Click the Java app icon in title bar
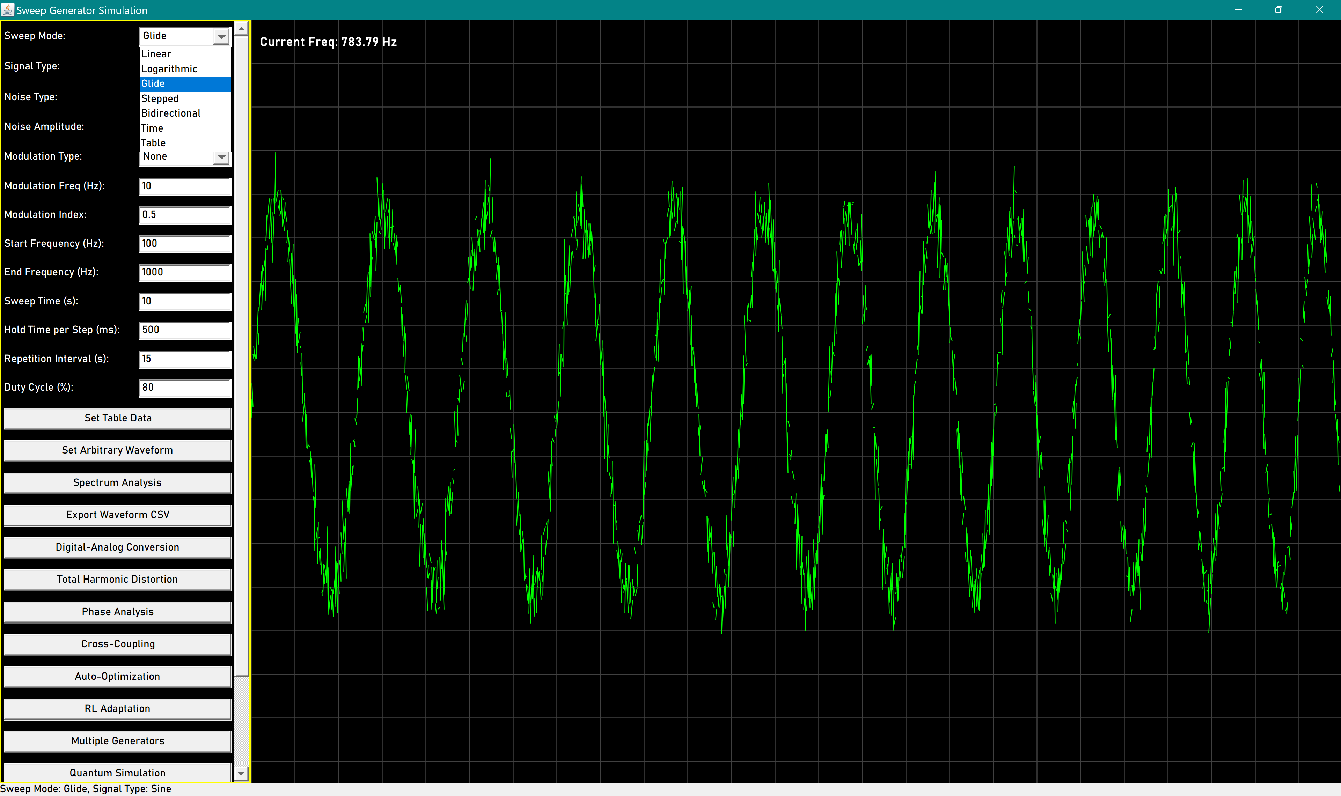This screenshot has width=1341, height=796. (8, 10)
